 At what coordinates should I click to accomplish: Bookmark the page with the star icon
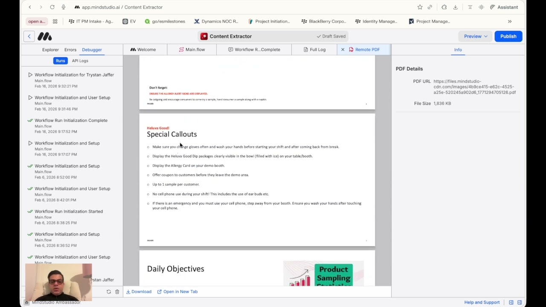point(420,7)
